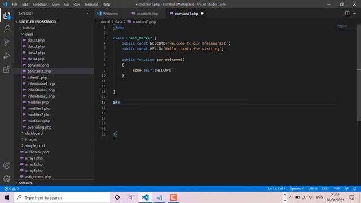This screenshot has height=203, width=361.
Task: Open editor more actions ellipsis
Action: click(355, 14)
